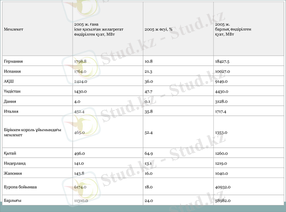Select the 64.9 growth value cell
The width and height of the screenshot is (286, 212).
coord(149,153)
